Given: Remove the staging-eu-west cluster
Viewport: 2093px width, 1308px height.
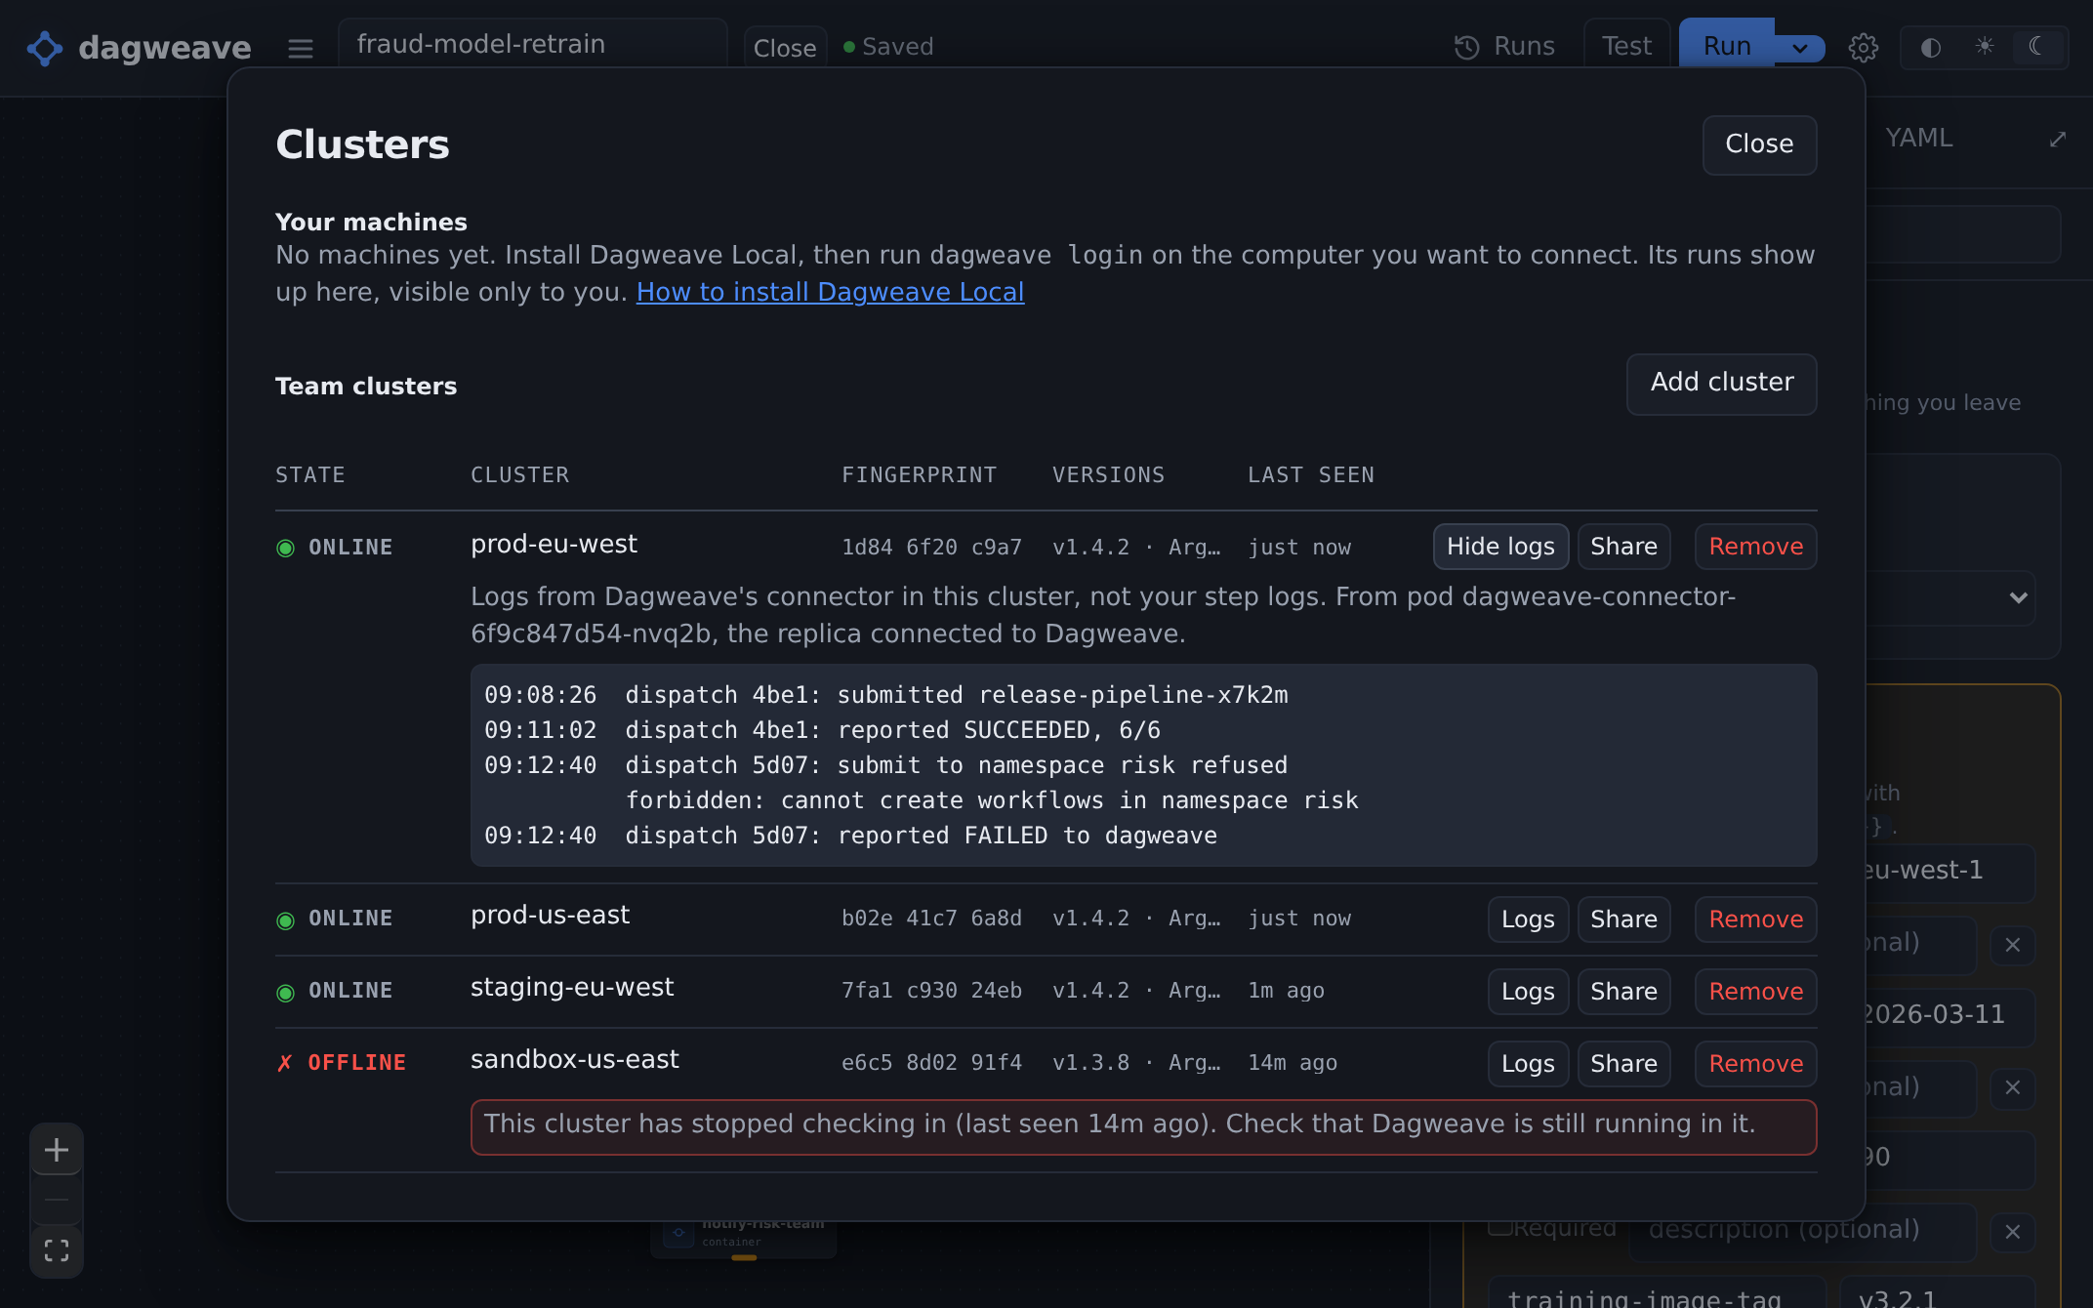Looking at the screenshot, I should [1755, 992].
